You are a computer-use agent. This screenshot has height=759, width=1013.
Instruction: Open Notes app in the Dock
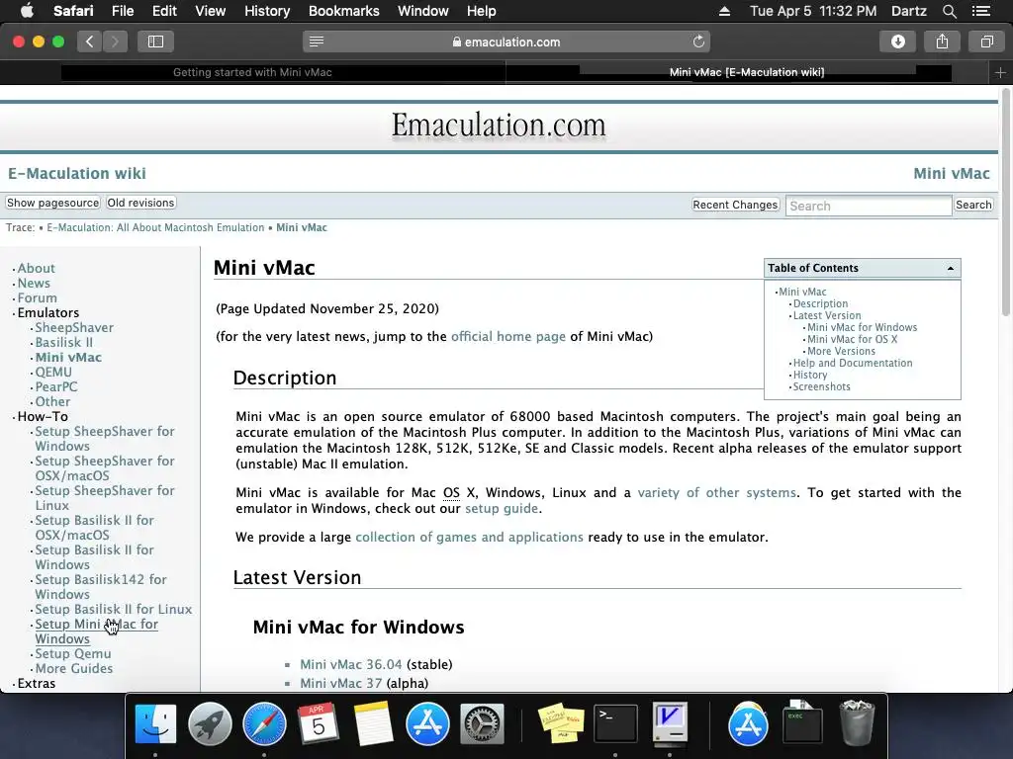click(373, 724)
